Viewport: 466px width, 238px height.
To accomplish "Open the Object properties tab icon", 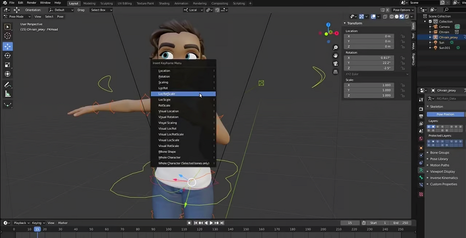I will point(421,147).
